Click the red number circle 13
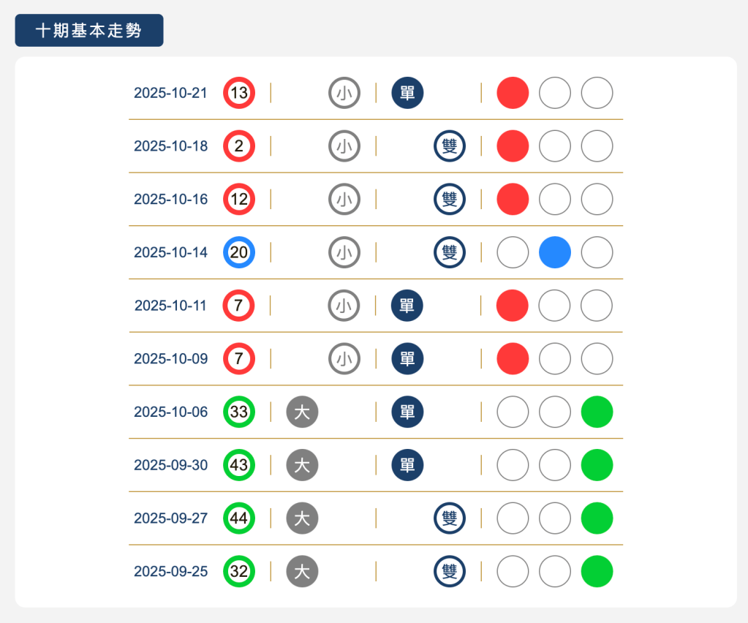Viewport: 748px width, 623px height. (239, 93)
